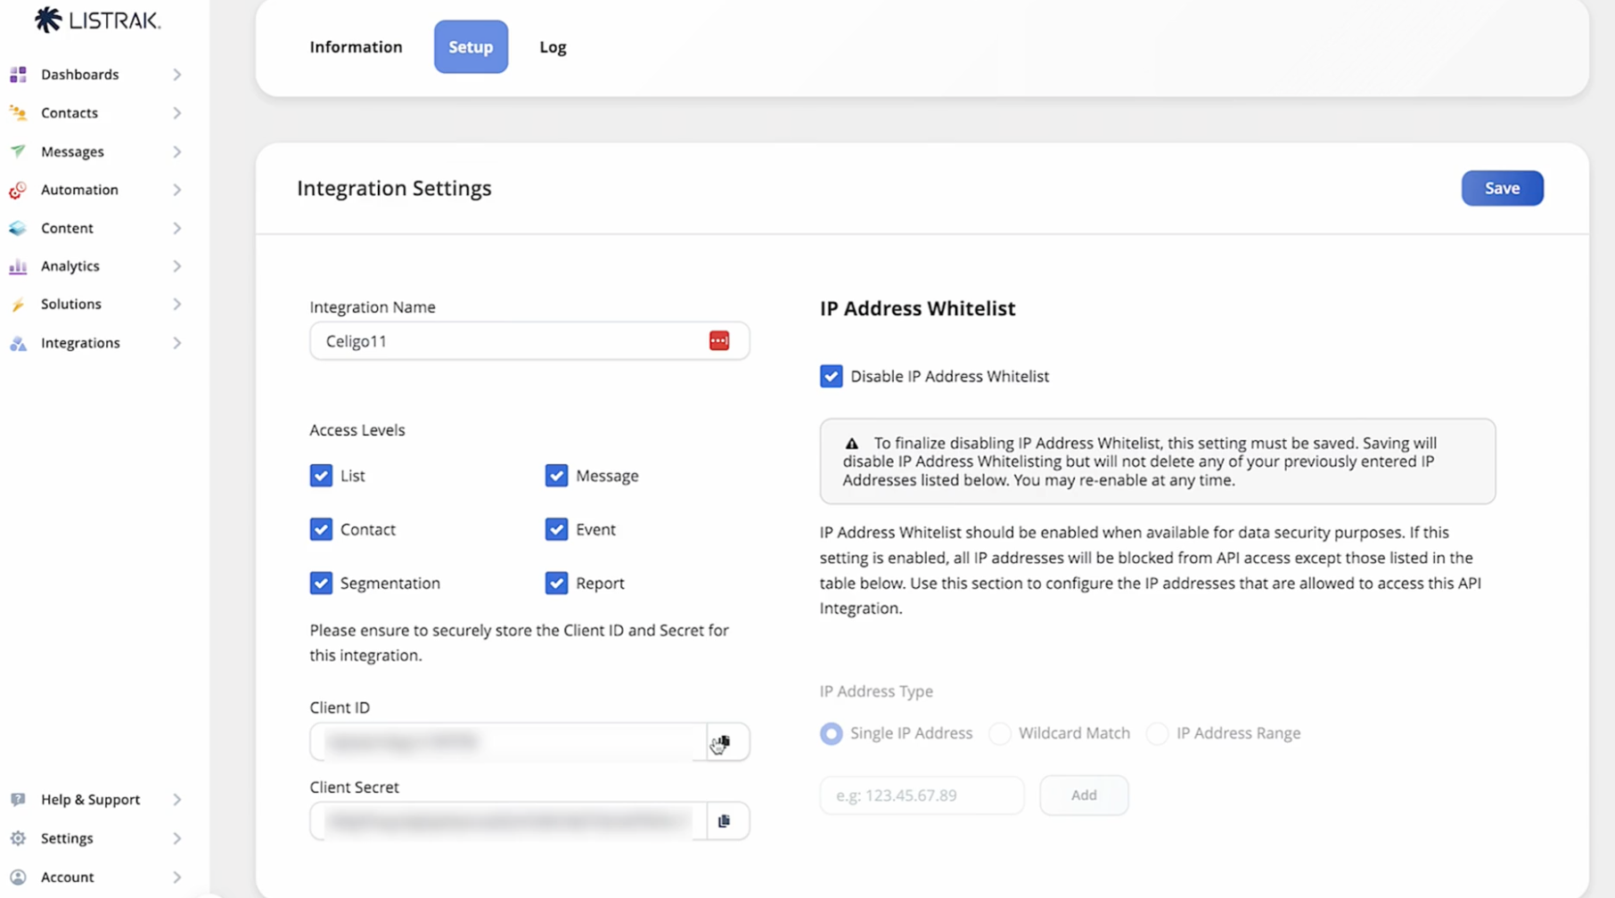The height and width of the screenshot is (898, 1615).
Task: Copy the Client Secret to clipboard
Action: click(x=724, y=821)
